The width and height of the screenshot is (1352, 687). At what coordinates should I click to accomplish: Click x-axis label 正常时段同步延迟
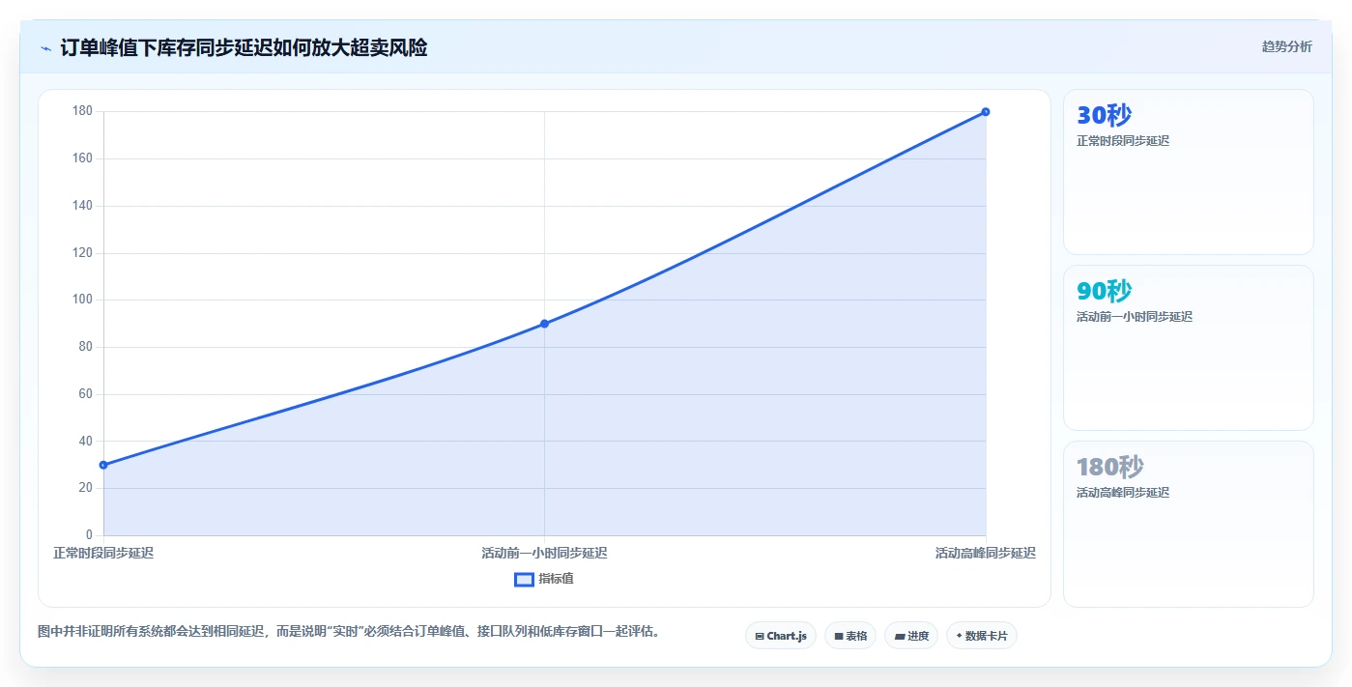click(x=103, y=553)
